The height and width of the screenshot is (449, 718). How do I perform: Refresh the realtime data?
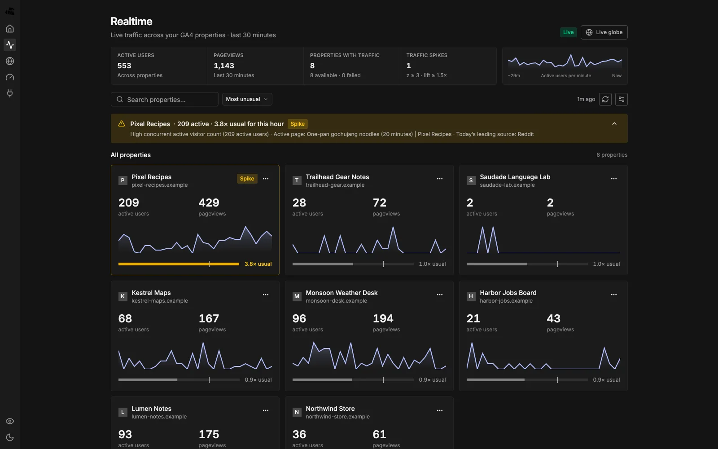pos(605,99)
